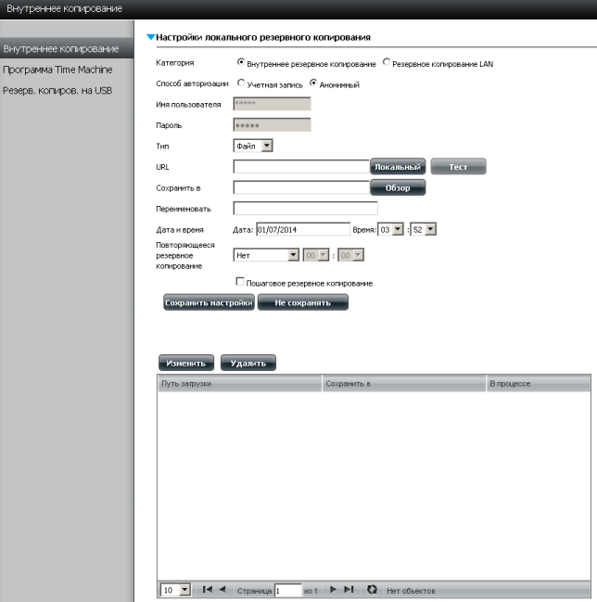Click the Дата field with 01/07/2014
Screen dimensions: 597x602
pyautogui.click(x=303, y=229)
